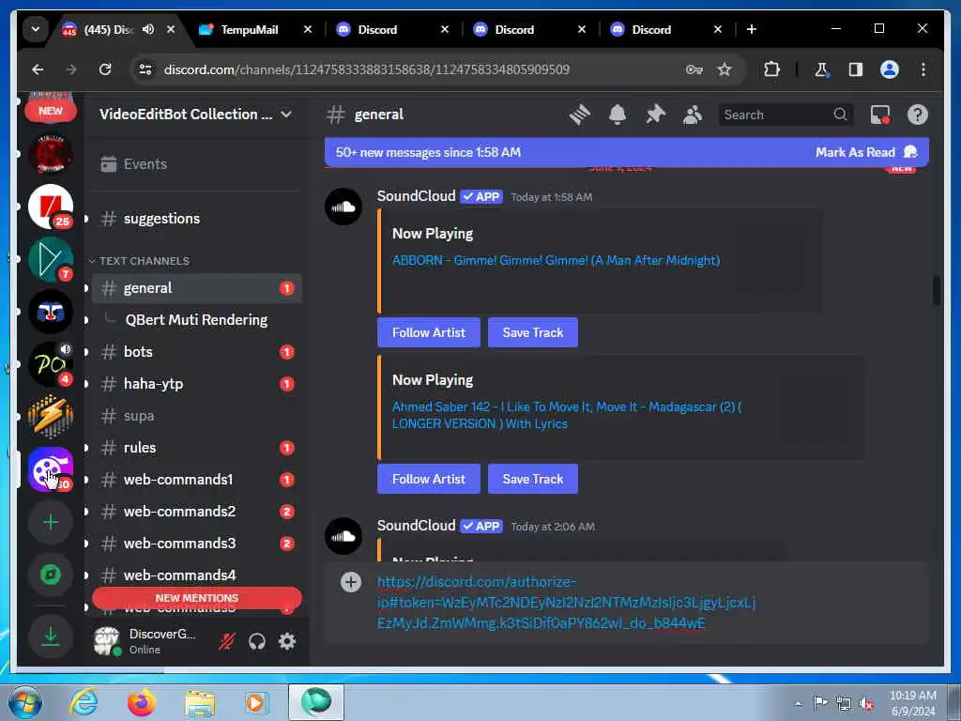This screenshot has width=961, height=721.
Task: Select the web-commands1 channel
Action: click(x=196, y=480)
